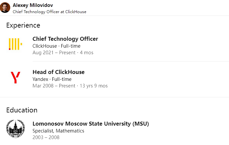Screen dimensions: 229x145
Task: Select the Chief Technology Officer job title
Action: [65, 39]
